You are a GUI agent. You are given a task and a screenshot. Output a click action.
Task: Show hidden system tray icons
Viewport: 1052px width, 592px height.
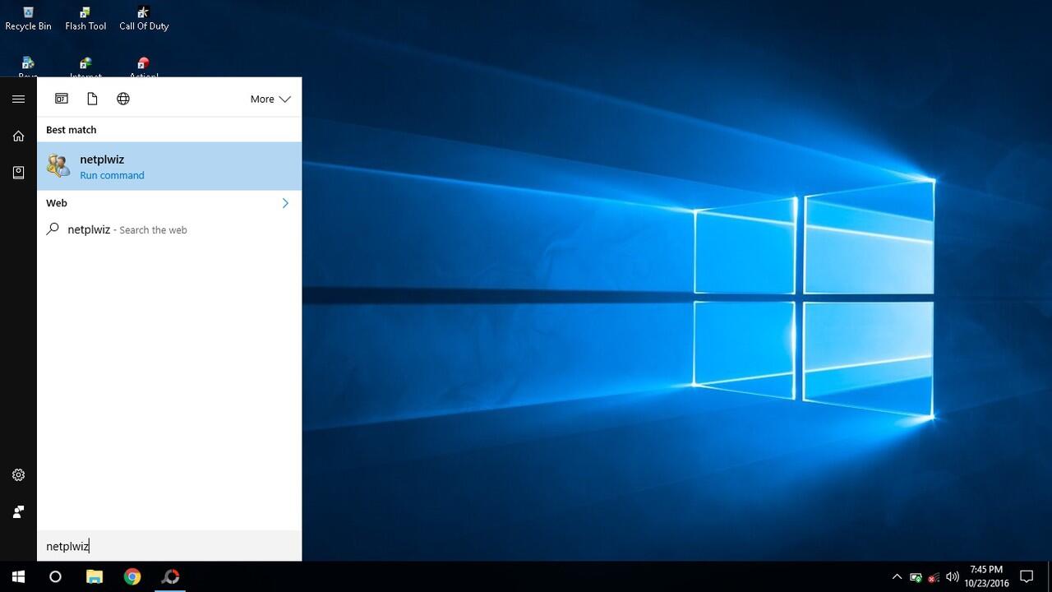coord(897,576)
